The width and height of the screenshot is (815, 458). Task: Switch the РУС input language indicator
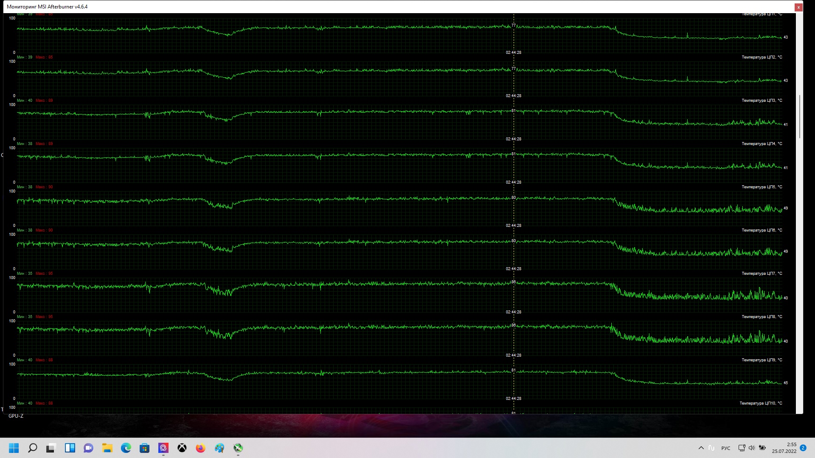[x=726, y=448]
